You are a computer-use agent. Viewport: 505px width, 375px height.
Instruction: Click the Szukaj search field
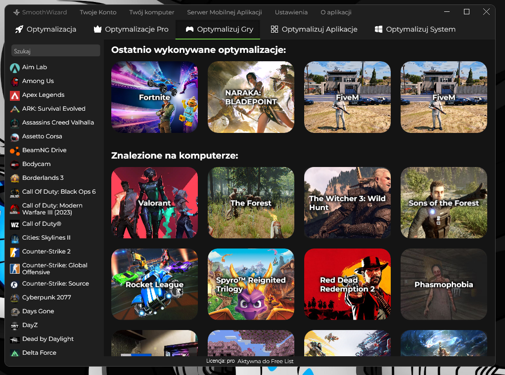pyautogui.click(x=56, y=51)
